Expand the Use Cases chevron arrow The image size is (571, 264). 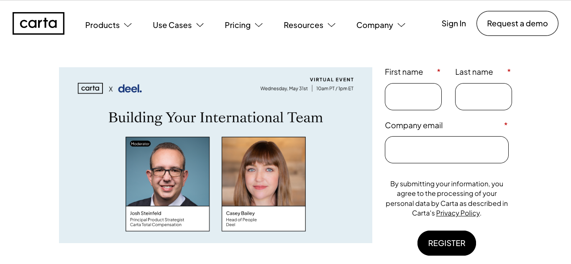pyautogui.click(x=200, y=25)
